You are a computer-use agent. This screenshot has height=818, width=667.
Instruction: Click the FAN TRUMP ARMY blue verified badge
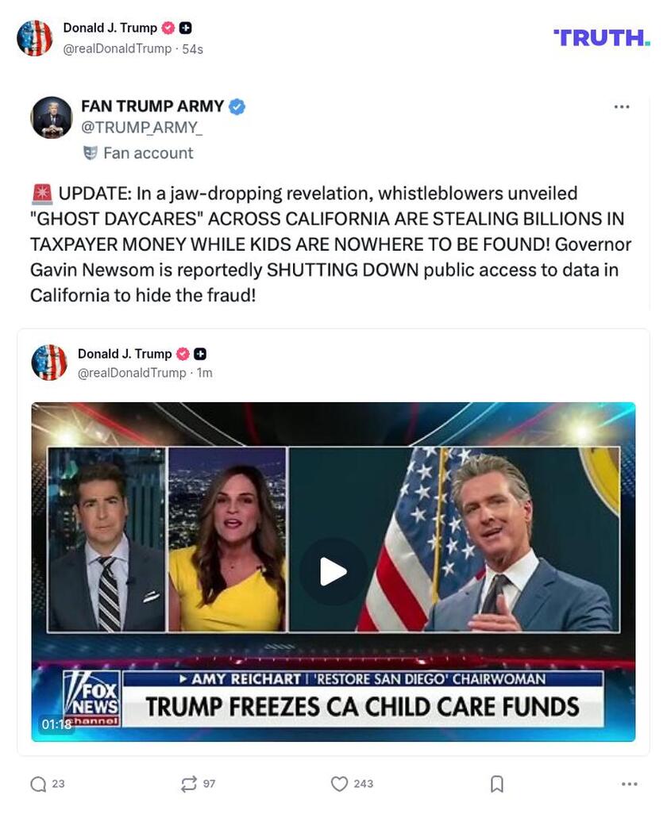coord(237,106)
